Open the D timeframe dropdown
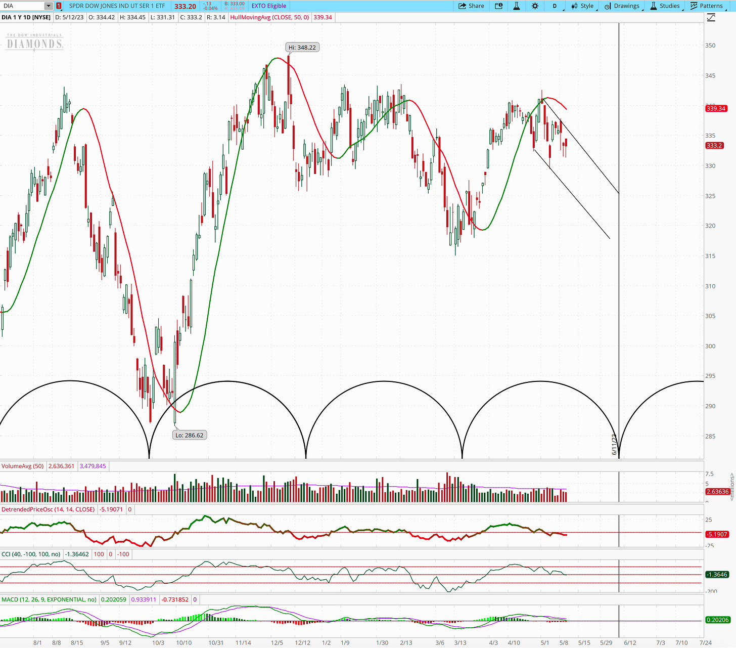The height and width of the screenshot is (648, 736). pyautogui.click(x=555, y=6)
